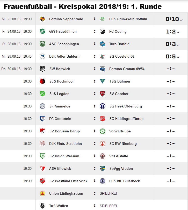Expand the 0:5 result details chevron
Screen dimensions: 188x210
tap(178, 57)
